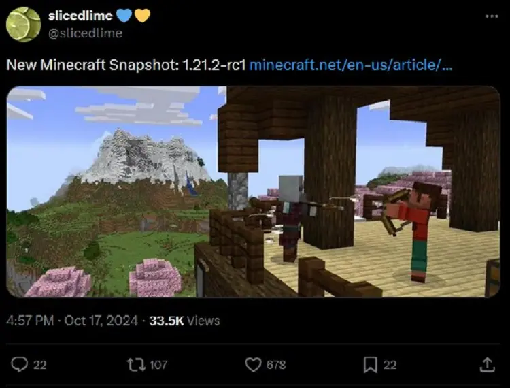Screen dimensions: 510x388
Task: Click the 22 replies count
Action: click(40, 365)
